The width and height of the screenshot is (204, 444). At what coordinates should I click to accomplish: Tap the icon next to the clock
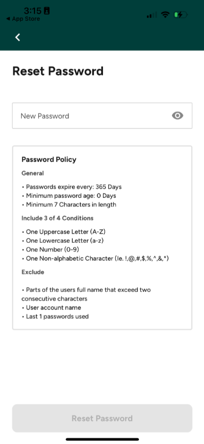coord(47,11)
